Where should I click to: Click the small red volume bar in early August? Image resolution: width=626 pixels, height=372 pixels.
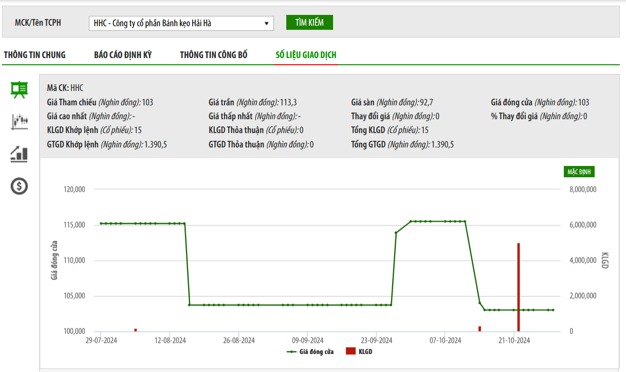point(136,330)
